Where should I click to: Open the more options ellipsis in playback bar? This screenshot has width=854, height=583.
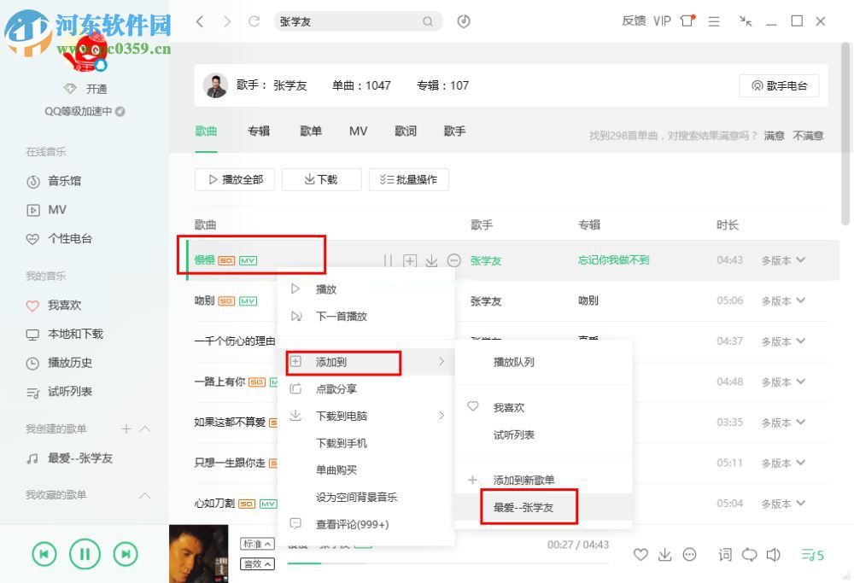690,555
